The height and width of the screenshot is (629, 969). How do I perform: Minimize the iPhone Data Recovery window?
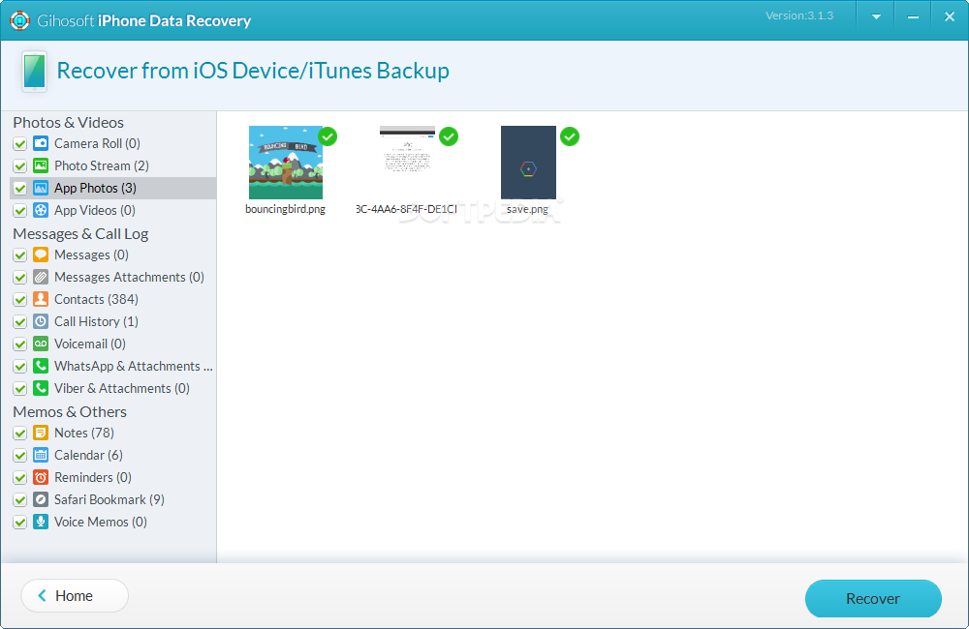click(913, 17)
